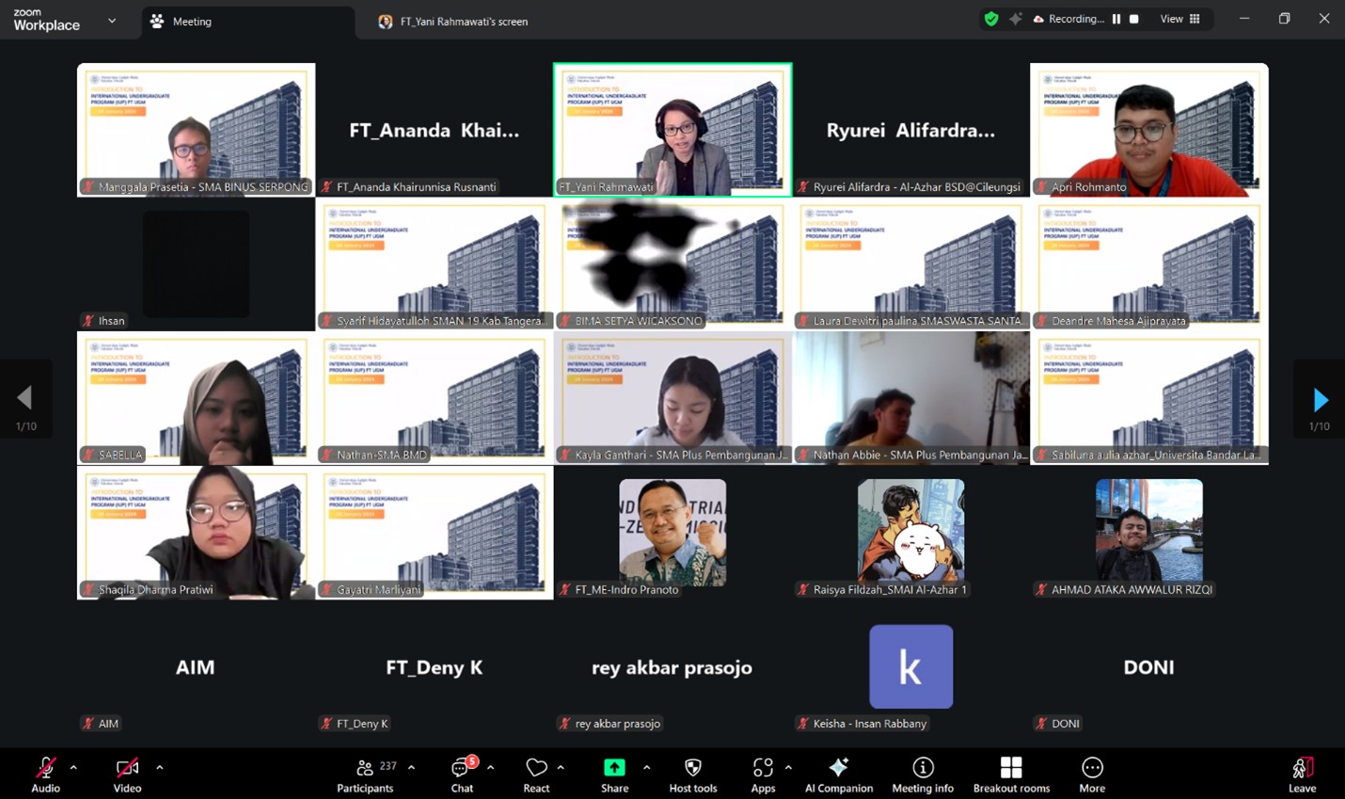Unmute the microphone with Audio button

coord(45,775)
